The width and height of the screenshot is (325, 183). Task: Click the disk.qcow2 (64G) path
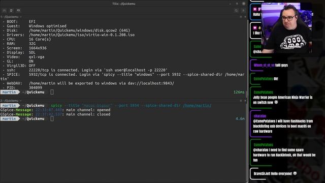pyautogui.click(x=79, y=30)
